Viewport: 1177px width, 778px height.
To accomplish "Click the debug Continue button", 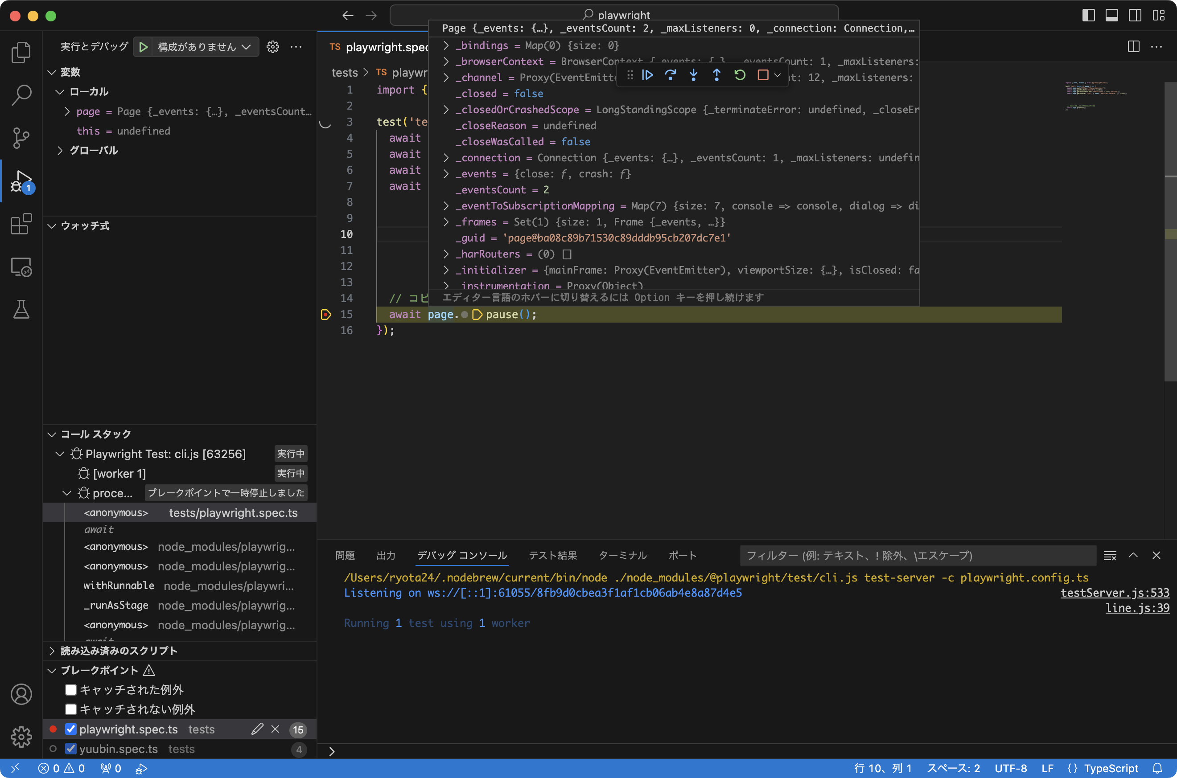I will tap(647, 75).
